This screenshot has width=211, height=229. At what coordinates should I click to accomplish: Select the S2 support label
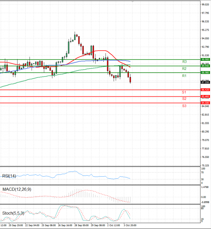[184, 99]
